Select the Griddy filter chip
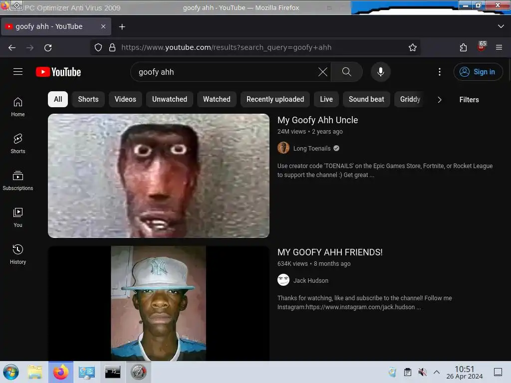511x383 pixels. click(x=410, y=99)
